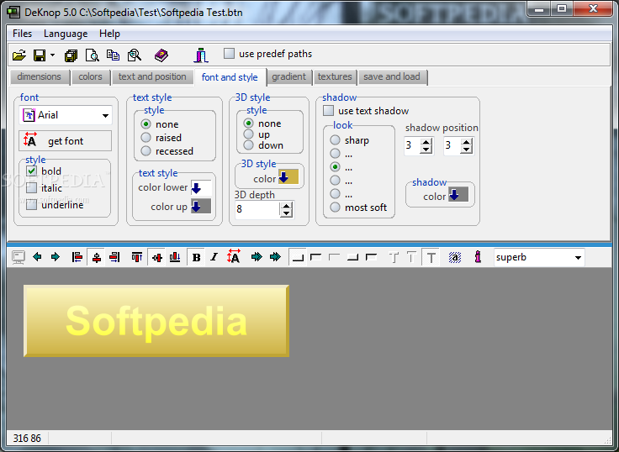Image resolution: width=619 pixels, height=452 pixels.
Task: Switch to the dimensions tab
Action: [39, 77]
